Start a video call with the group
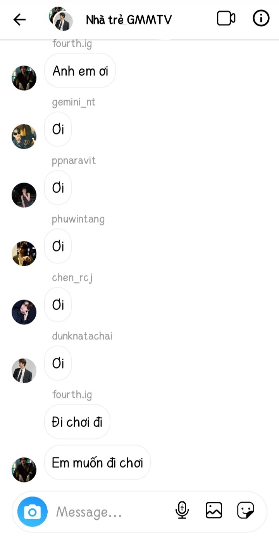 (x=226, y=18)
